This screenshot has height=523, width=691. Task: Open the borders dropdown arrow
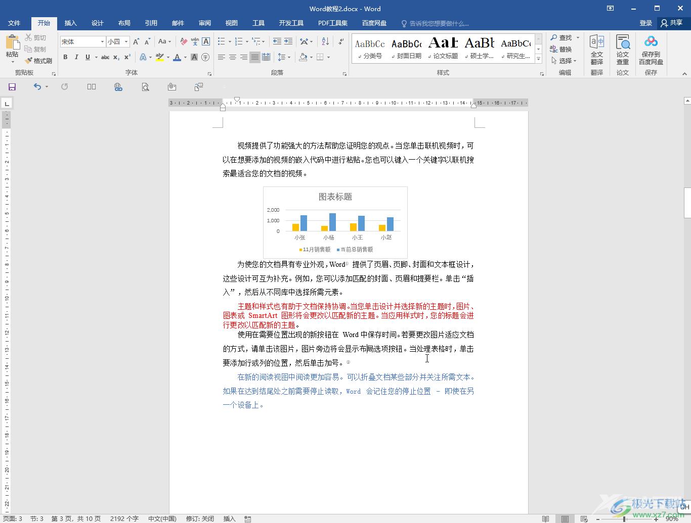[x=328, y=57]
